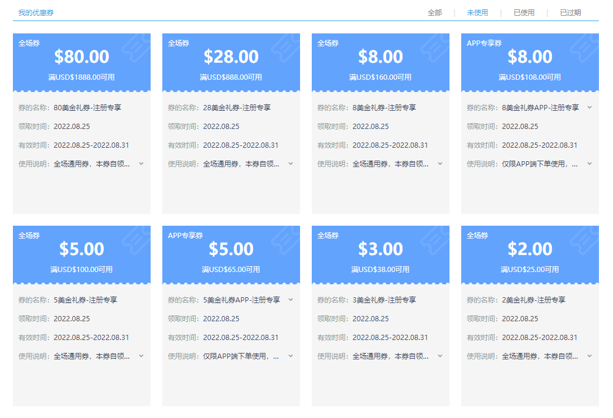This screenshot has height=418, width=613.
Task: Click the 领取时间 date on the 28美金礼券 card
Action: tap(221, 126)
